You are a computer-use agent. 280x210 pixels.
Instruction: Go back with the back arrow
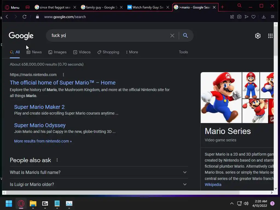(x=7, y=17)
